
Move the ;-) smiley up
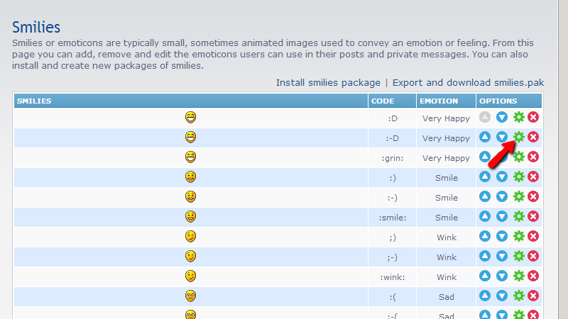pyautogui.click(x=485, y=256)
